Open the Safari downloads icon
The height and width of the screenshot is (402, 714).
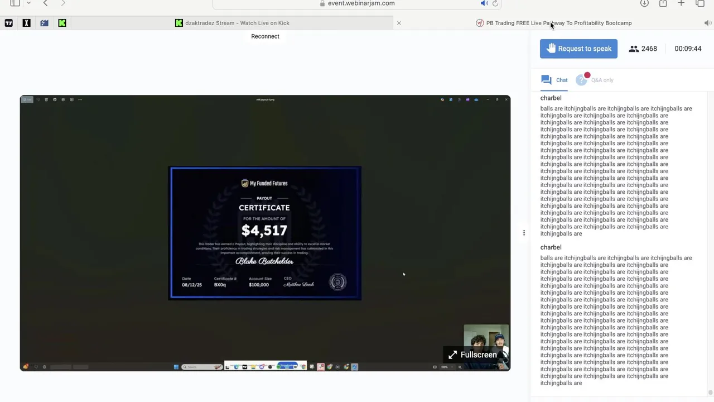[x=644, y=3]
